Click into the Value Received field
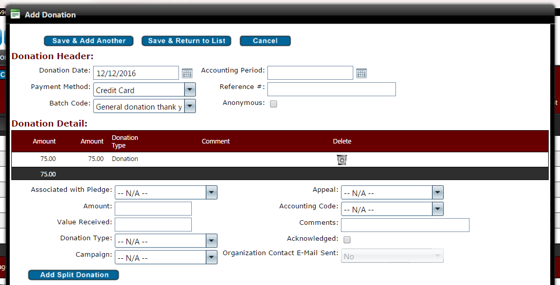Viewport: 560px width, 285px height. 153,225
